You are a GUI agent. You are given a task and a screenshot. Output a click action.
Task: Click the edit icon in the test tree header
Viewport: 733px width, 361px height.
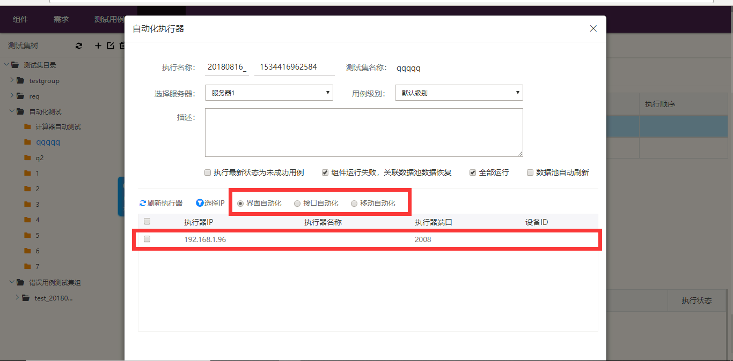[x=111, y=46]
